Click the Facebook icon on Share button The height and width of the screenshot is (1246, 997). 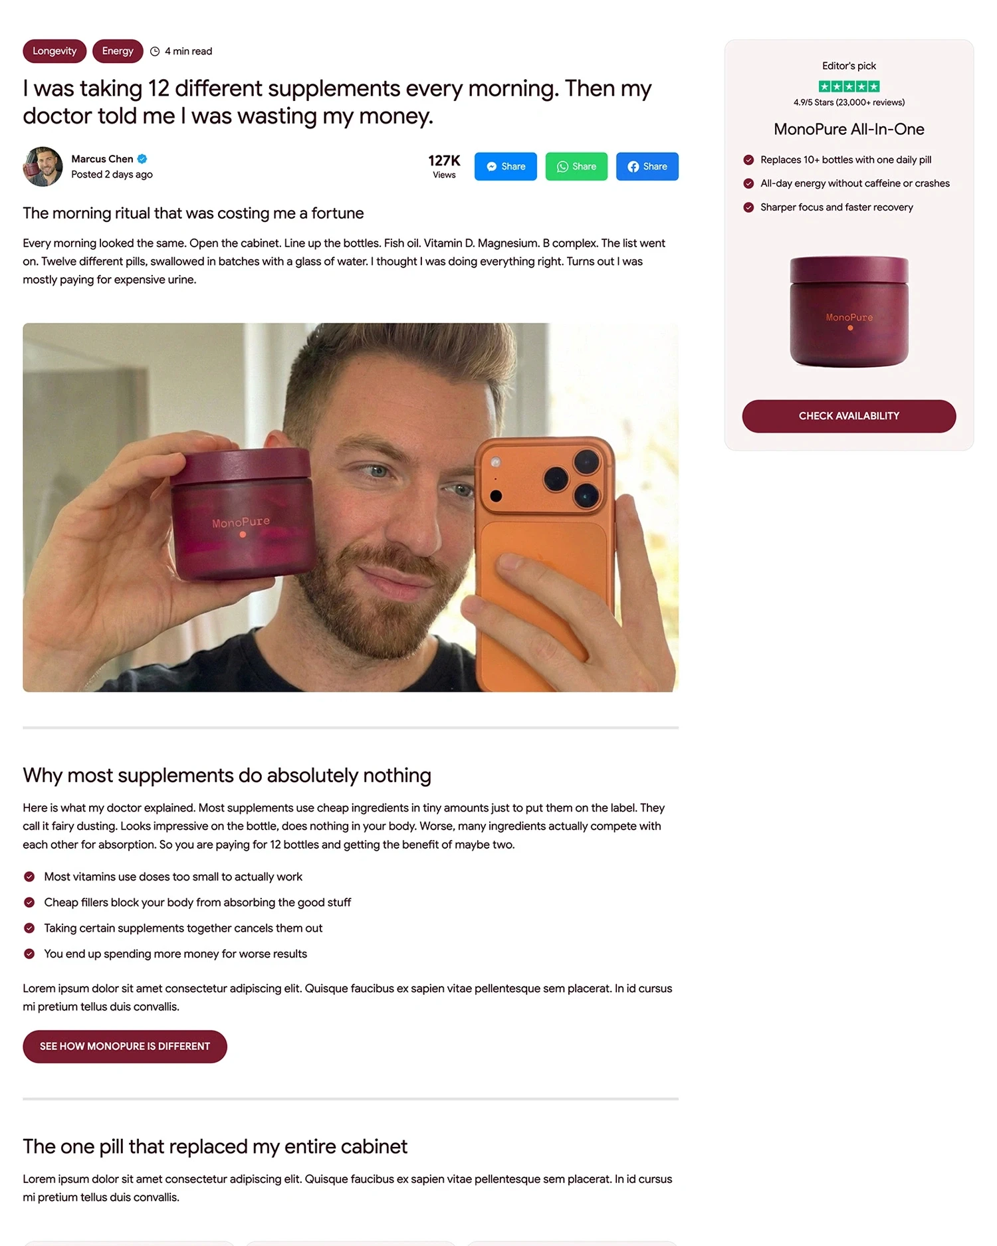point(633,167)
